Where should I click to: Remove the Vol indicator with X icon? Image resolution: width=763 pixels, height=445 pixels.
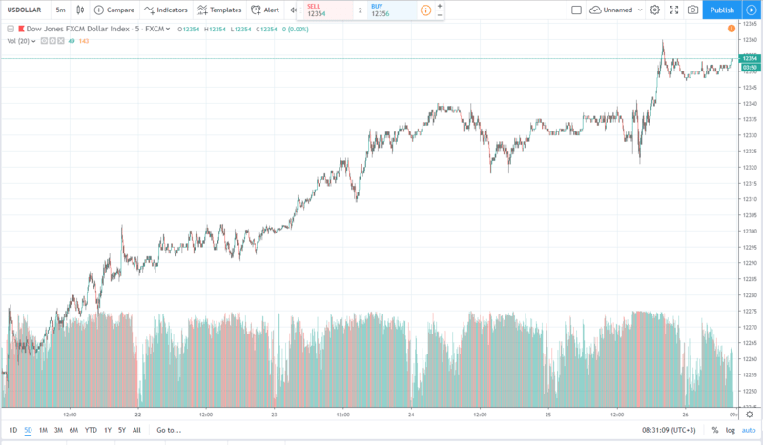(x=61, y=41)
